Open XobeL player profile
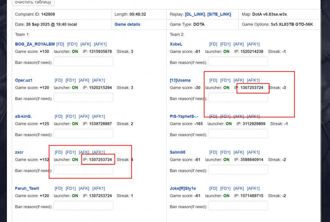The height and width of the screenshot is (222, 330). (x=176, y=44)
